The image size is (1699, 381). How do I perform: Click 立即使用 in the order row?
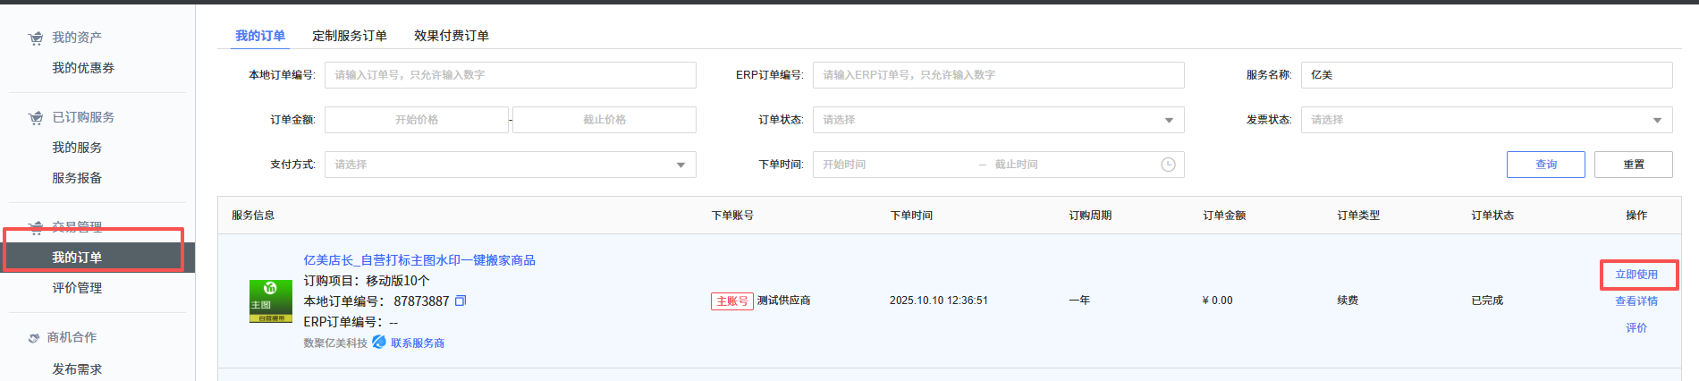1636,275
